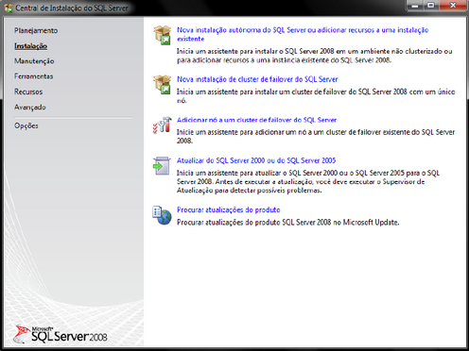
Task: Click the upgrade icon with green arrow
Action: point(162,166)
